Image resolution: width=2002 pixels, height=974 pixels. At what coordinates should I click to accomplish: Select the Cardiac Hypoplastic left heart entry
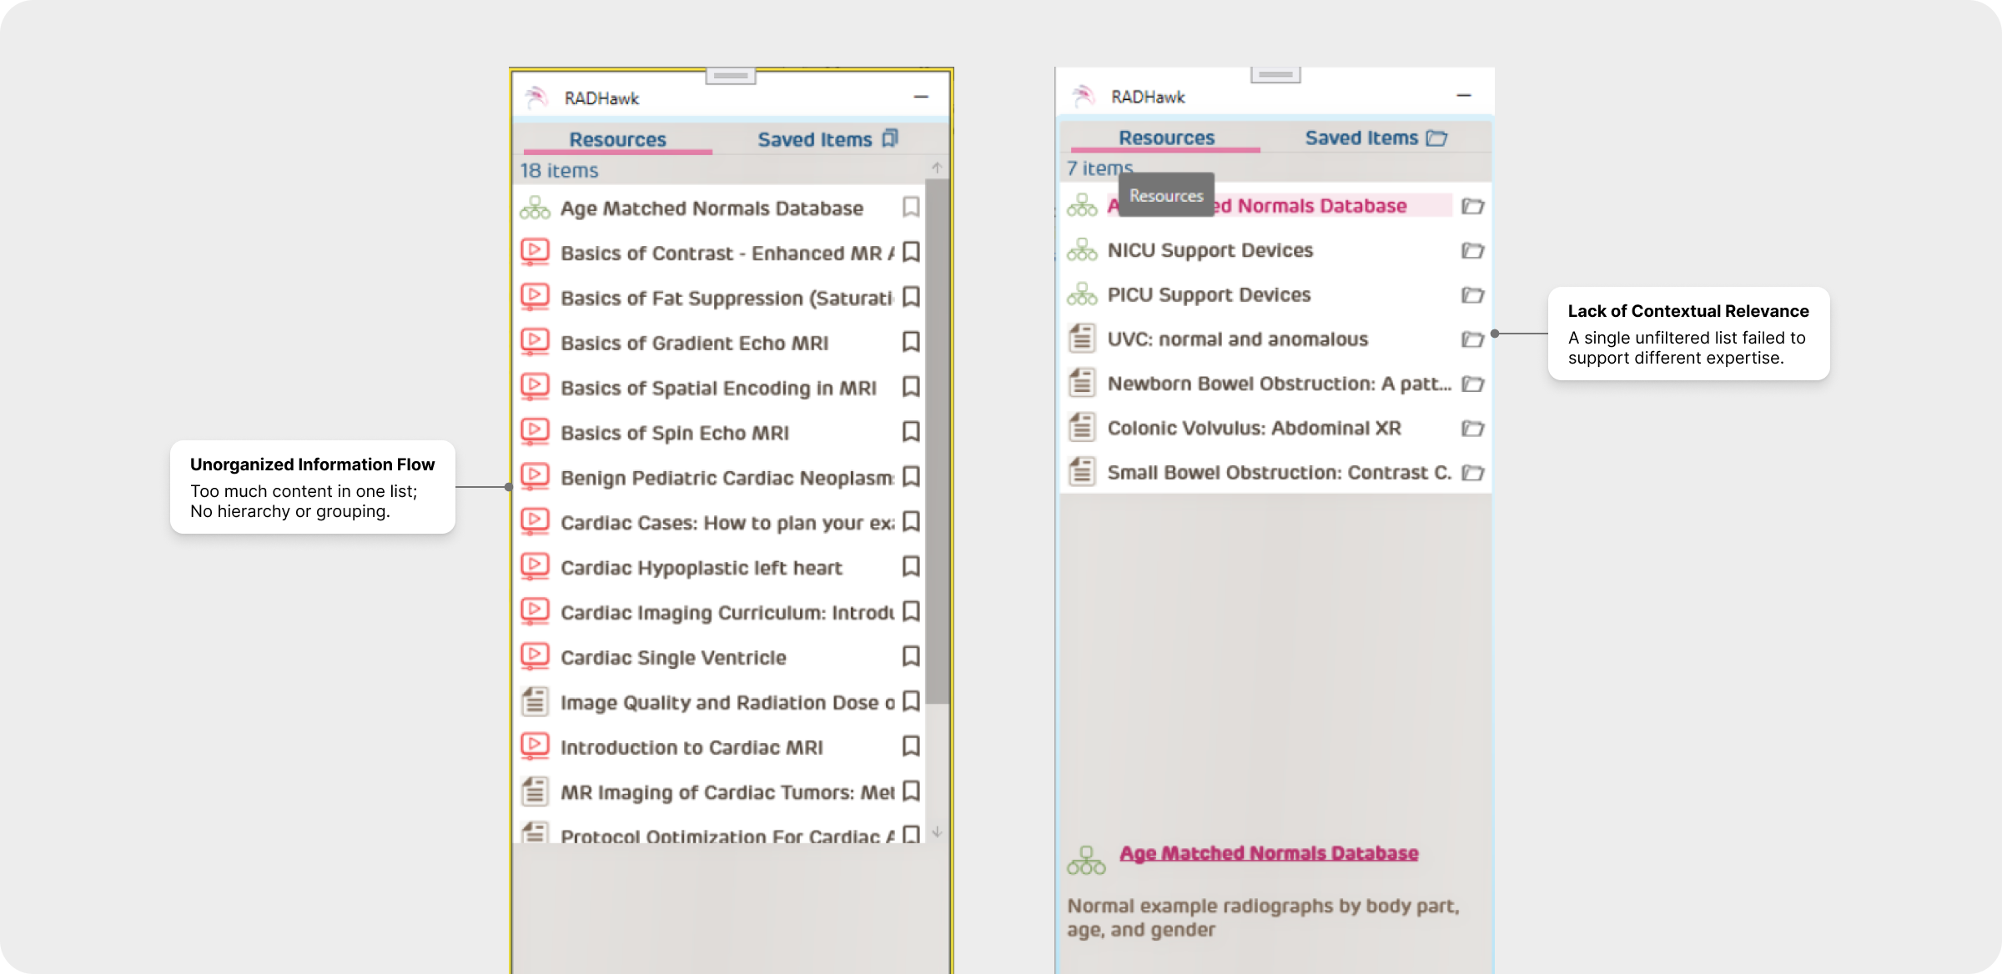point(701,568)
